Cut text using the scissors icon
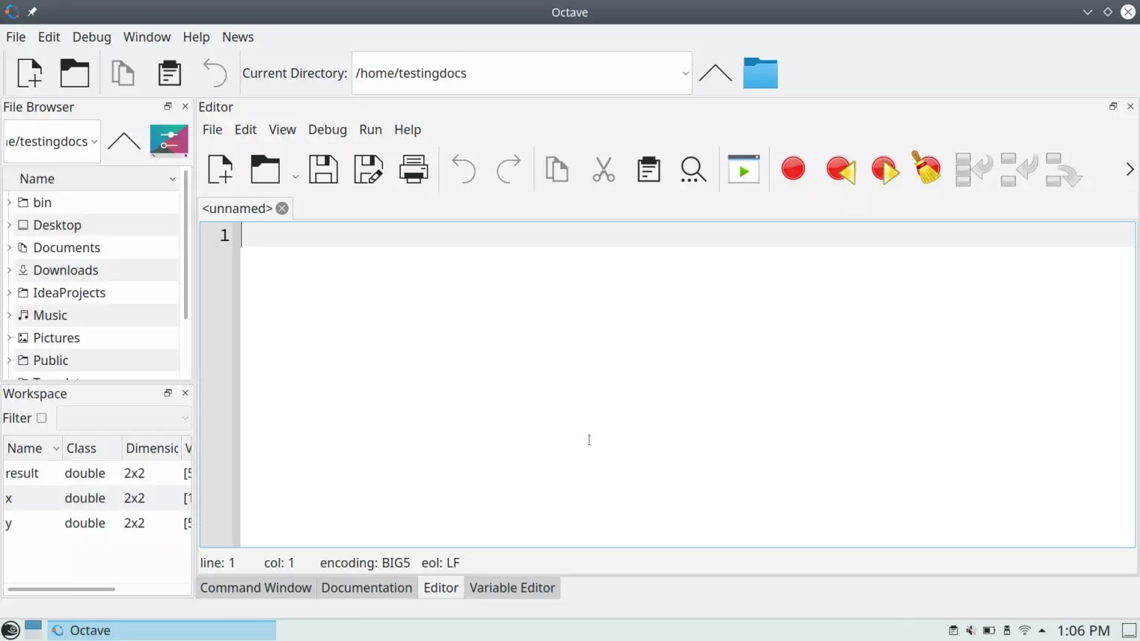 (603, 169)
